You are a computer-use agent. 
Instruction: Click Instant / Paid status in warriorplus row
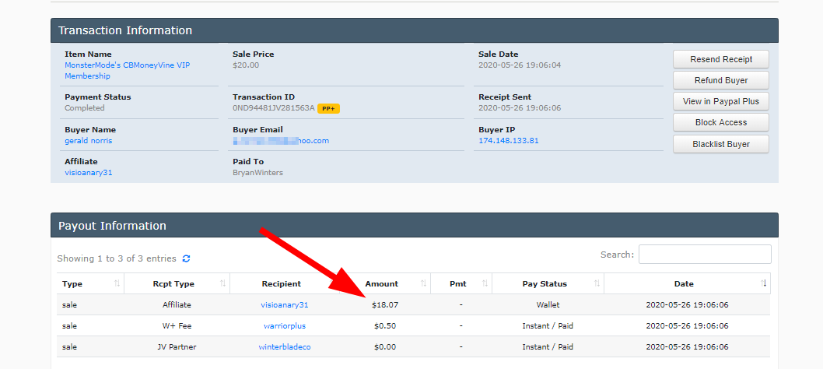548,326
